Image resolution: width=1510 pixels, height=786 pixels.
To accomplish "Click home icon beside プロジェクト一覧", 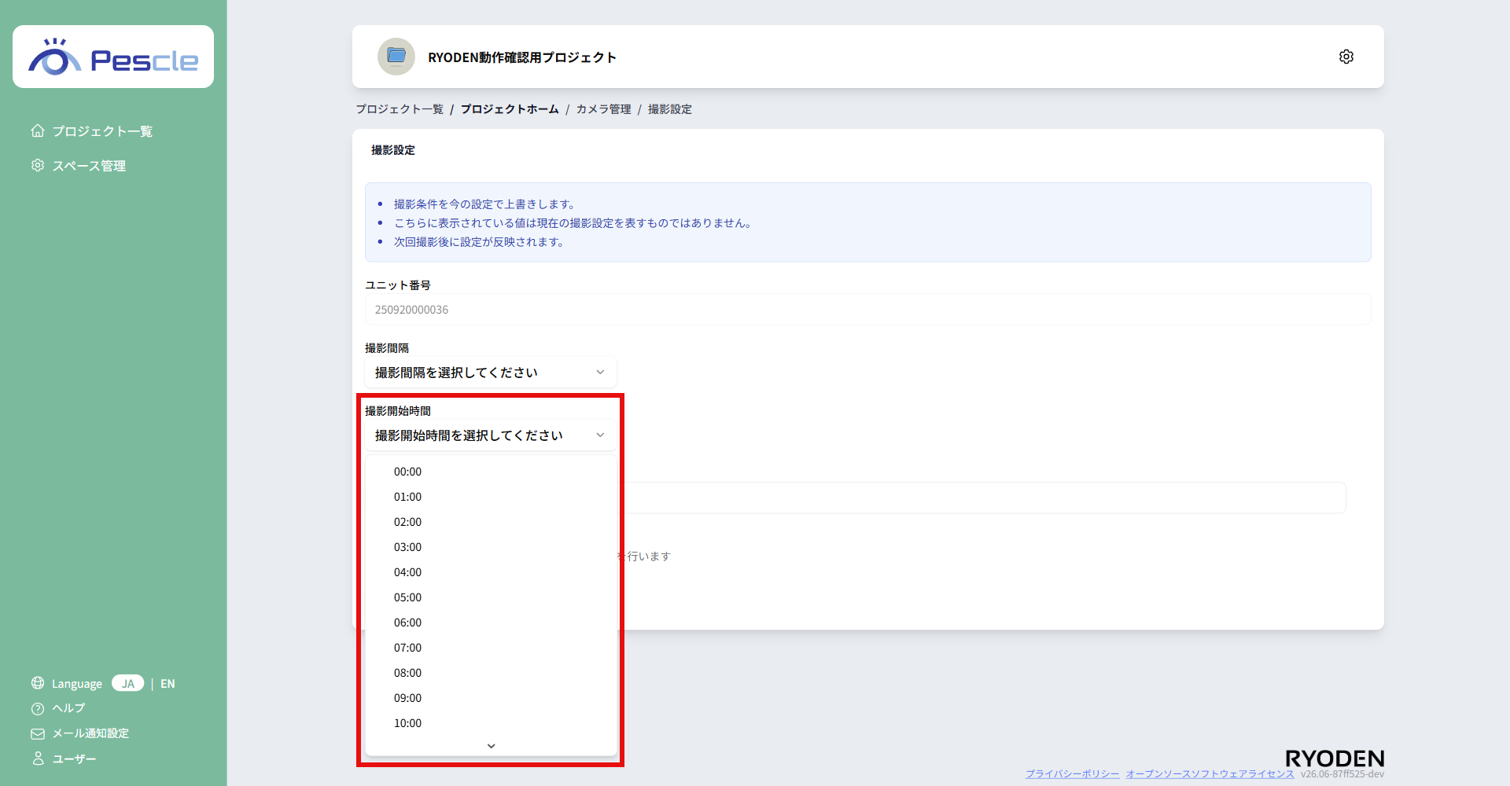I will (38, 130).
